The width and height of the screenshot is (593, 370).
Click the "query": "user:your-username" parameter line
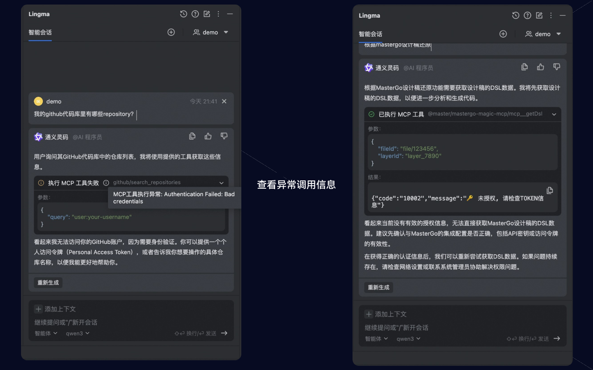(90, 217)
